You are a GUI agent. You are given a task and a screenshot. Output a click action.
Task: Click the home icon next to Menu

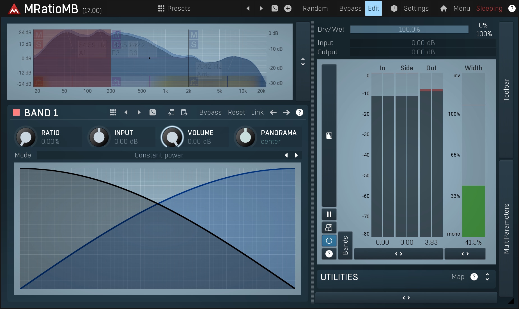(x=444, y=8)
